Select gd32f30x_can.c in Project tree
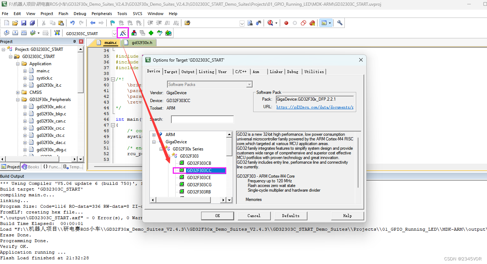This screenshot has height=264, width=487. coord(51,121)
